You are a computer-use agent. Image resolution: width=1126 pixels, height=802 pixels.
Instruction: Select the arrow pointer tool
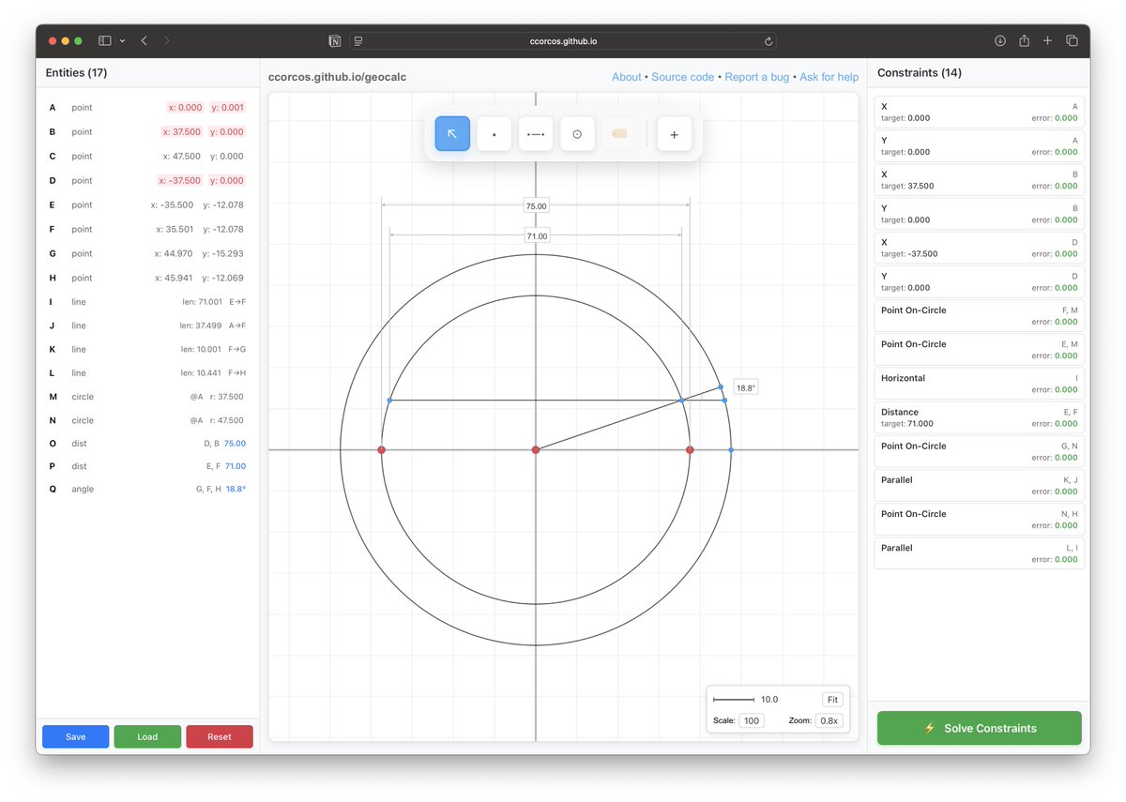(x=452, y=134)
